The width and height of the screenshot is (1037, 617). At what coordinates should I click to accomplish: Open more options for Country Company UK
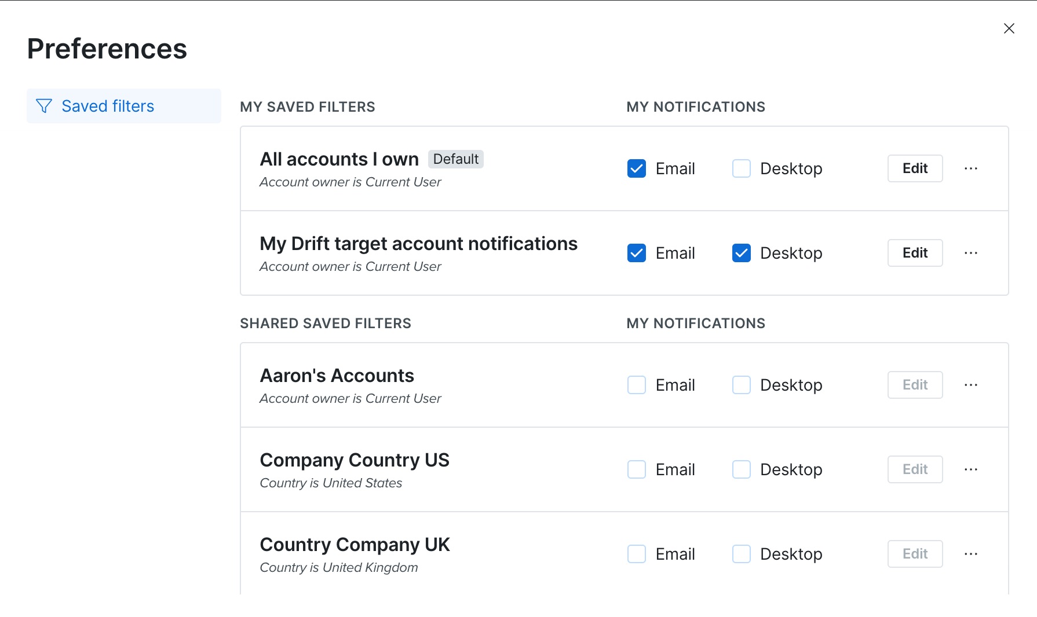[971, 554]
